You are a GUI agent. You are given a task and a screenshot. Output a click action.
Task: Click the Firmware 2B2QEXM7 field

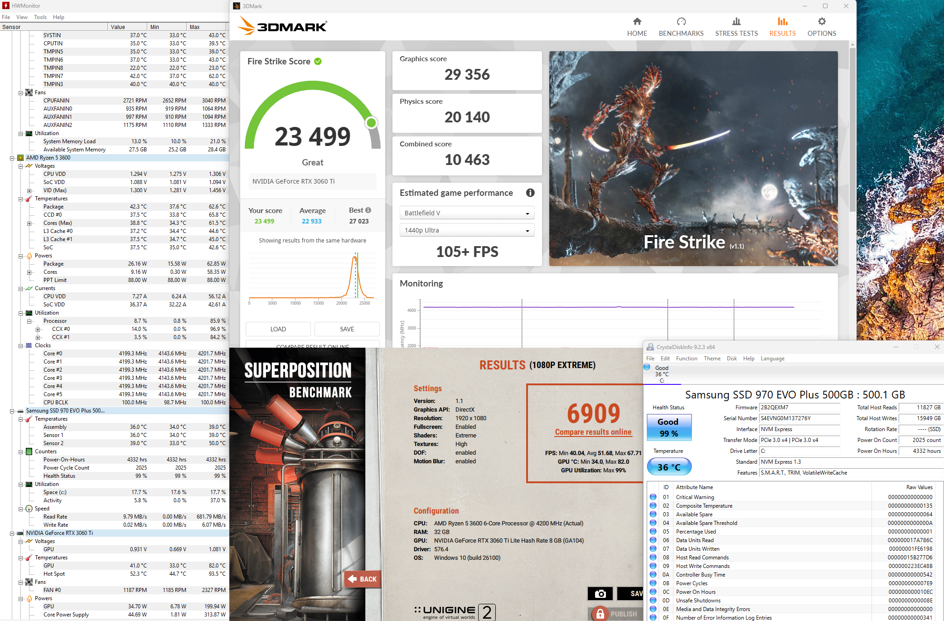point(799,408)
